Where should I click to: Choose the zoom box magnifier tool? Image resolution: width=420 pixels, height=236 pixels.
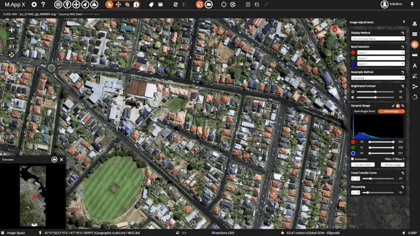pos(127,4)
